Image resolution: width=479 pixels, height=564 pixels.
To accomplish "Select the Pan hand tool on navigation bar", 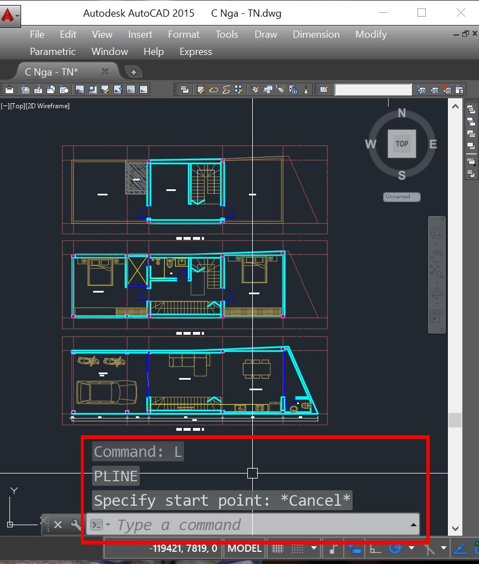I will click(437, 255).
